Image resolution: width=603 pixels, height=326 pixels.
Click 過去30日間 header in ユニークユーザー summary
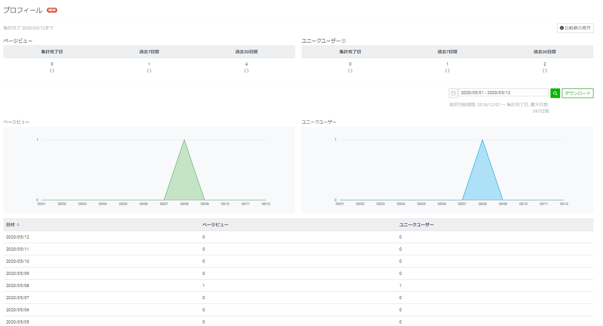[544, 52]
